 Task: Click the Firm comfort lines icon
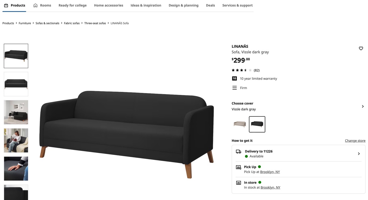coord(234,88)
